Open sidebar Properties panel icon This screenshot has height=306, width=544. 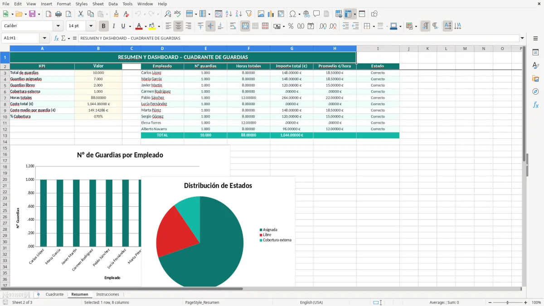point(535,53)
